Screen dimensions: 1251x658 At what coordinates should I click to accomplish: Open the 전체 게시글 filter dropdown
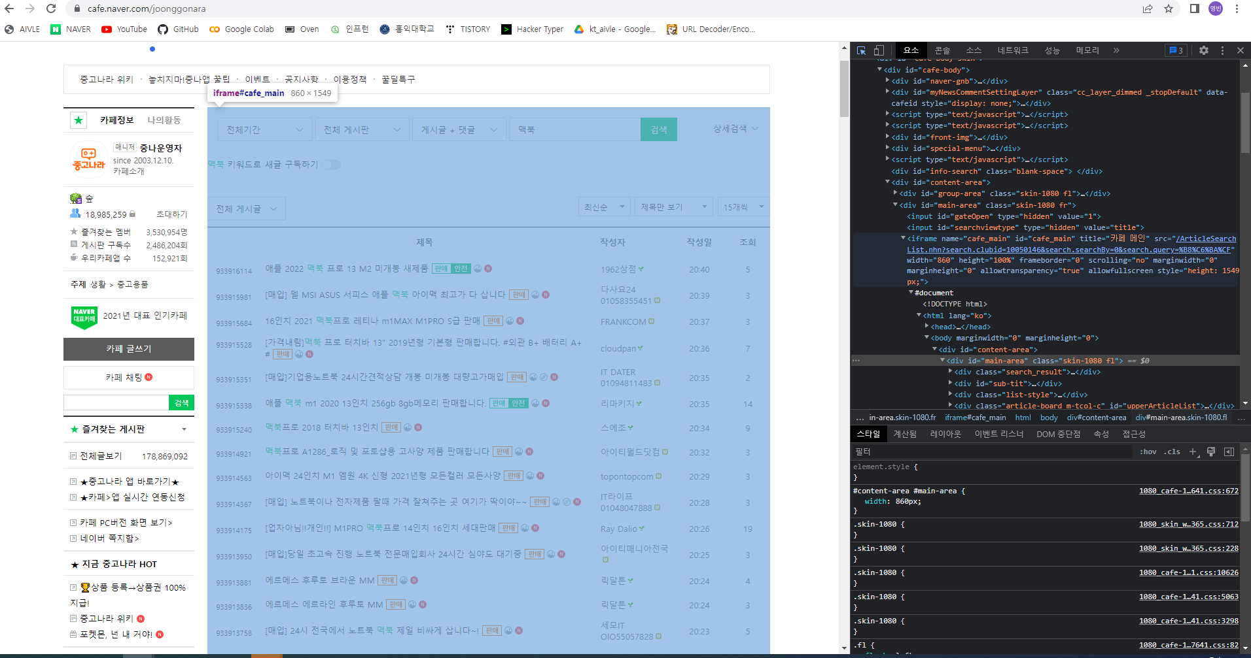246,209
